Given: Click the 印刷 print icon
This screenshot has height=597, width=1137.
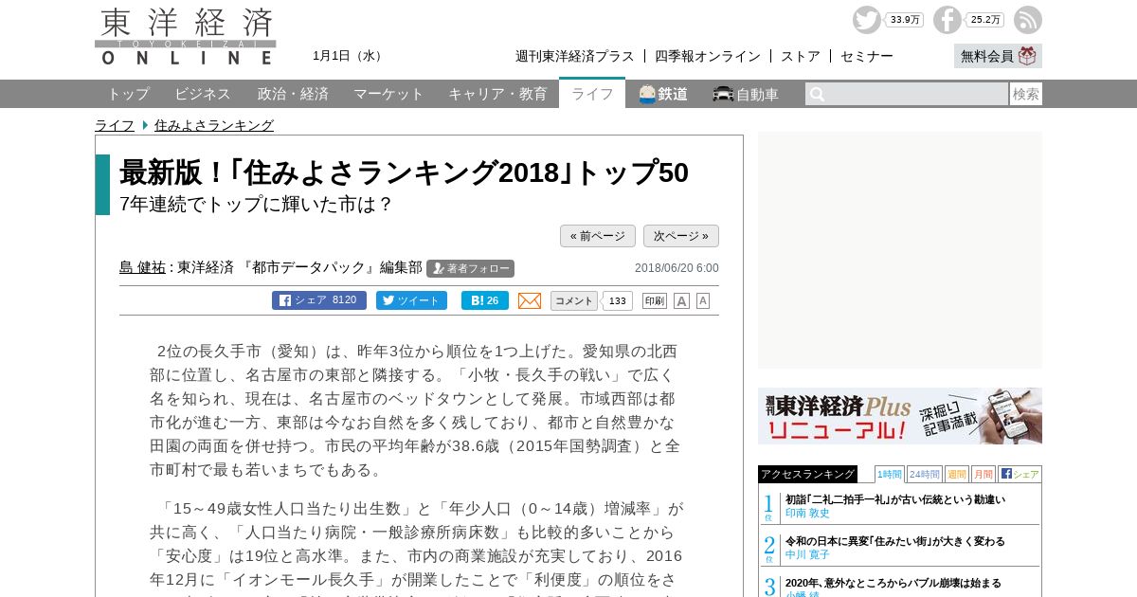Looking at the screenshot, I should click(x=655, y=300).
